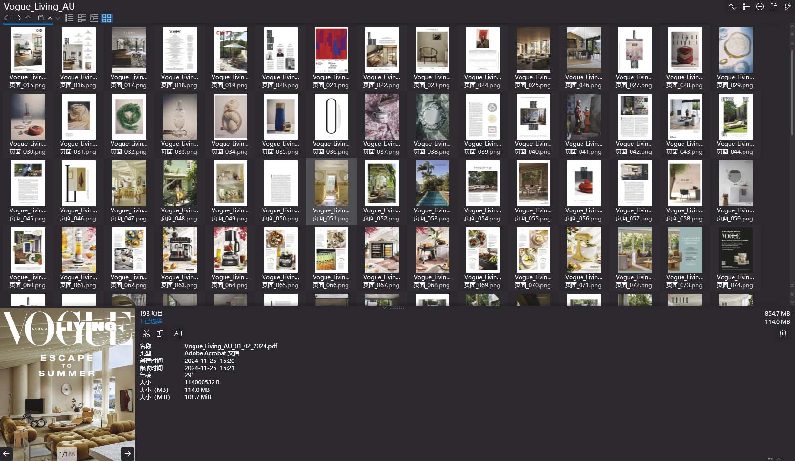Click the 854.7 MB total size text
The width and height of the screenshot is (795, 461).
coord(777,314)
